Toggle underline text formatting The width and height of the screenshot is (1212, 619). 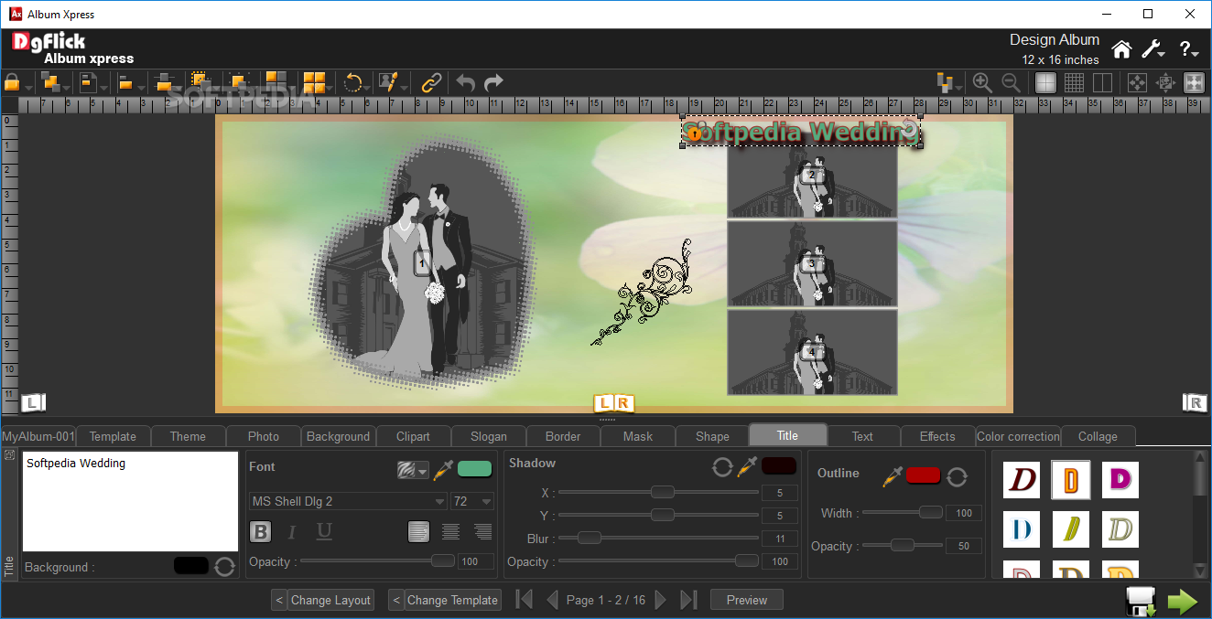[323, 531]
